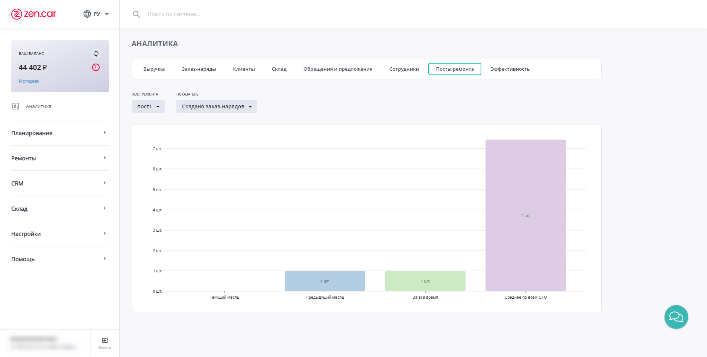This screenshot has height=357, width=707.
Task: Click the blurred user profile name
Action: (34, 339)
